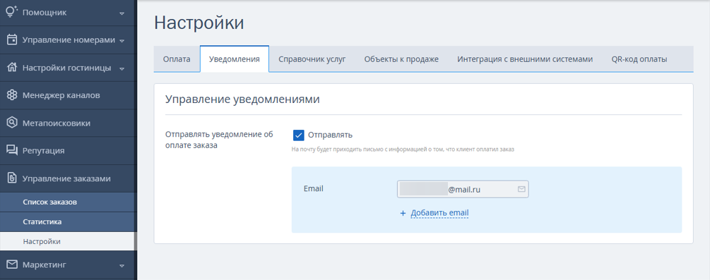This screenshot has width=710, height=280.
Task: Click the Управление уведомлениями section heading
Action: pos(242,99)
